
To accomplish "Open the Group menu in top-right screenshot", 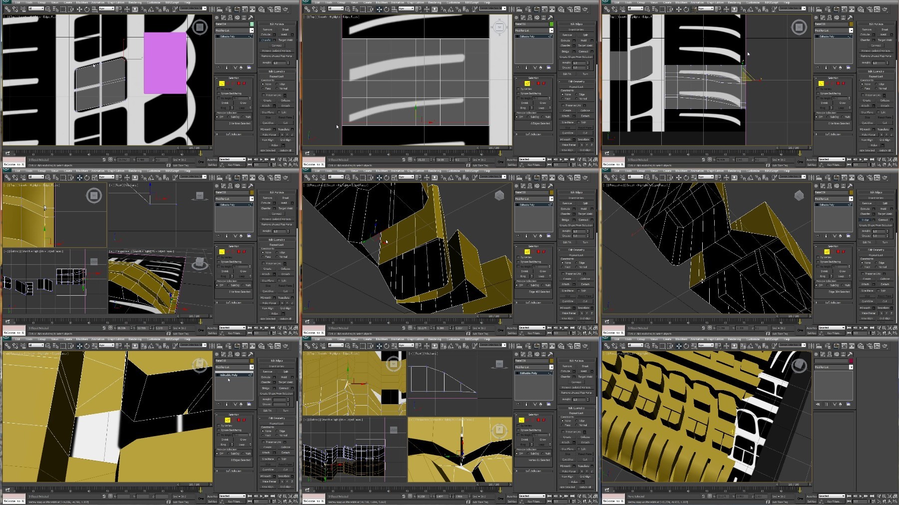I will 641,2.
